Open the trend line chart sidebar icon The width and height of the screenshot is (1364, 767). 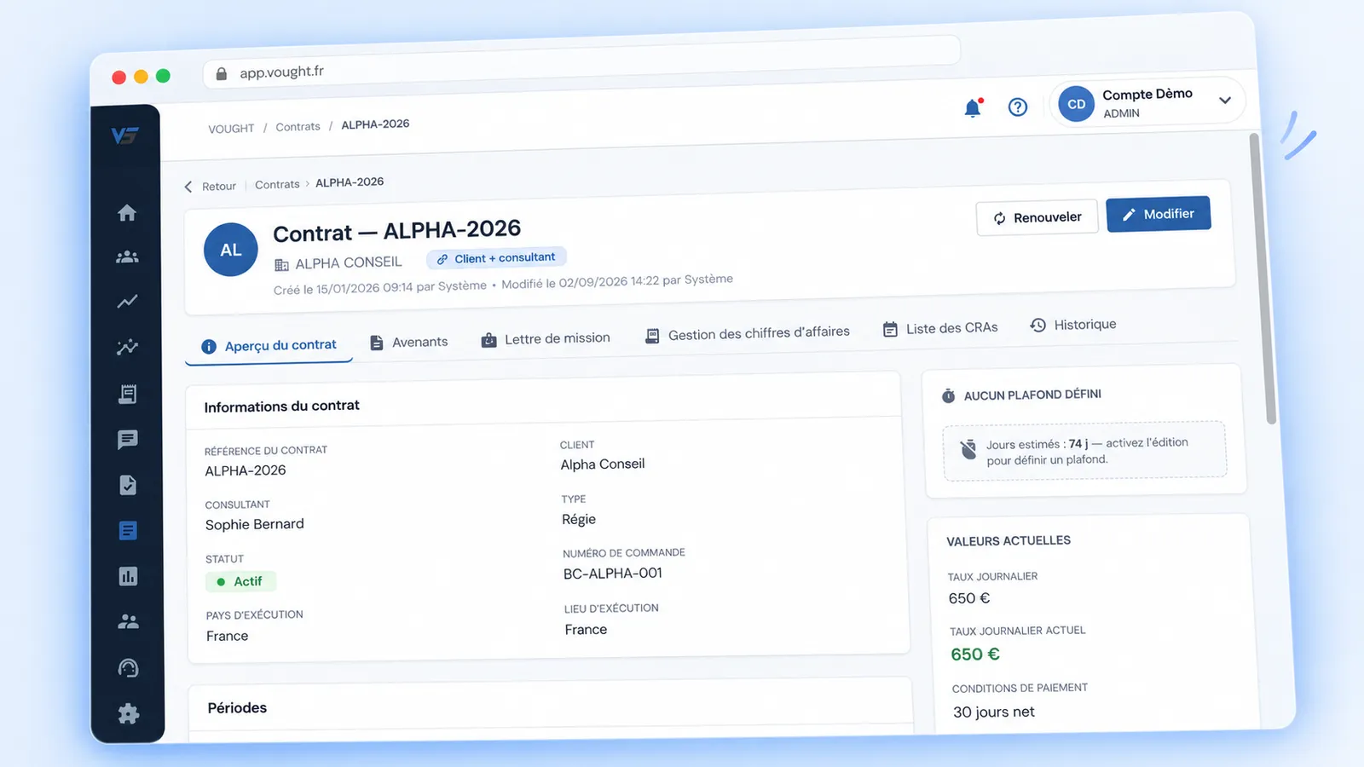(x=127, y=302)
